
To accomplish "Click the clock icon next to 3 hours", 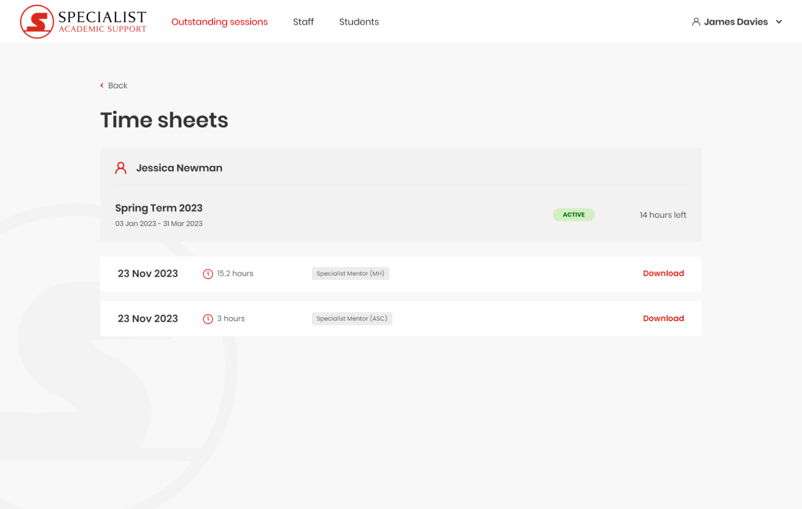I will 208,319.
